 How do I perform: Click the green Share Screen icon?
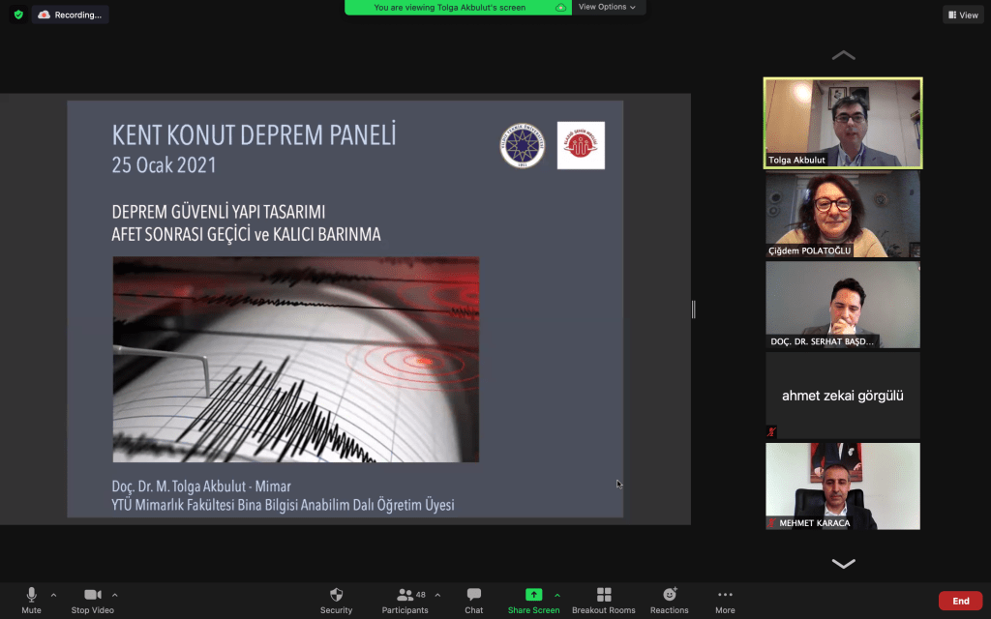point(533,595)
